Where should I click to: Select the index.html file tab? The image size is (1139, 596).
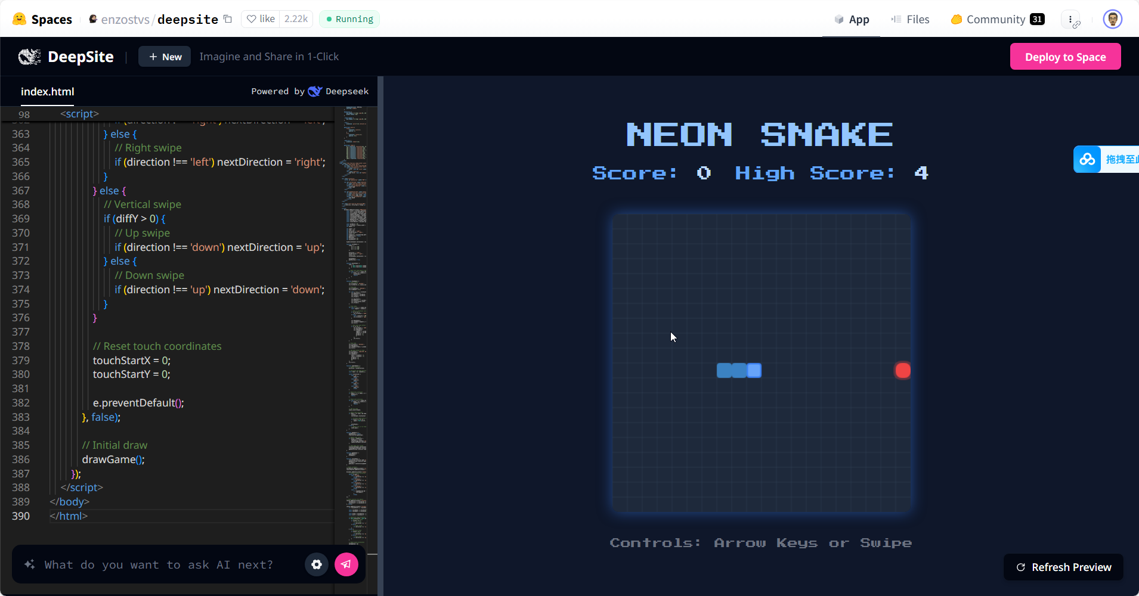48,91
